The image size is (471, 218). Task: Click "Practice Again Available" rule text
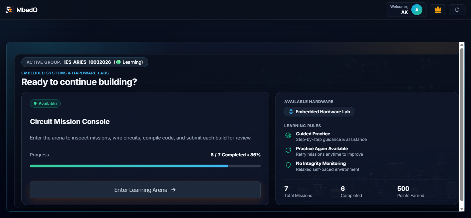322,148
